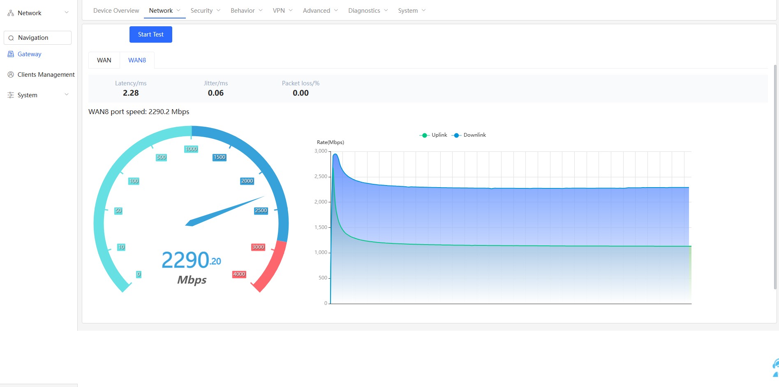Toggle the Downlink legend series
The height and width of the screenshot is (387, 779).
469,135
